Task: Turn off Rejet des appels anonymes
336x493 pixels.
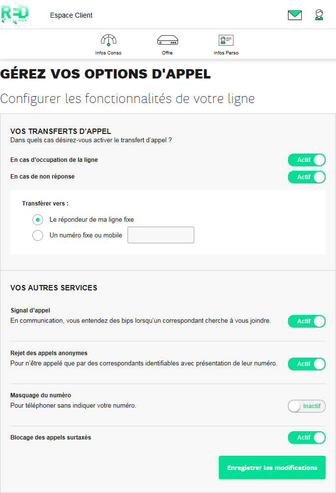Action: (x=307, y=364)
